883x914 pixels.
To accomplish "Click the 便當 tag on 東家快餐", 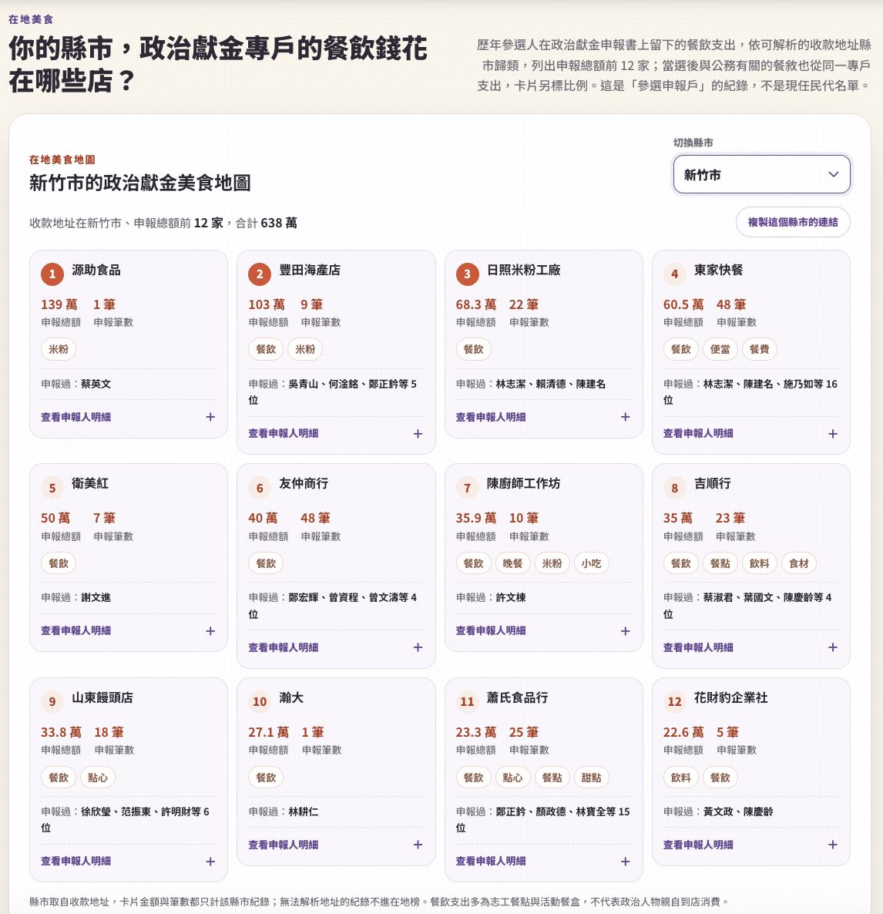I will [720, 349].
